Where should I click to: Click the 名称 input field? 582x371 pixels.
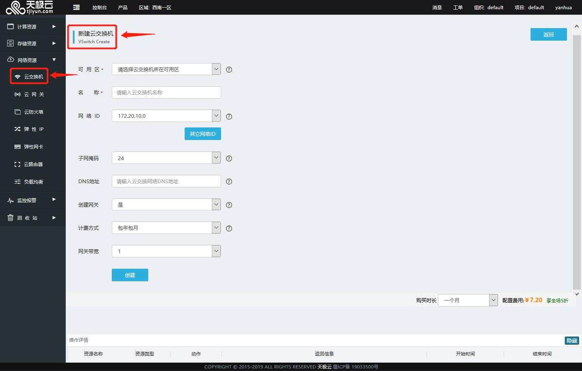click(x=166, y=93)
